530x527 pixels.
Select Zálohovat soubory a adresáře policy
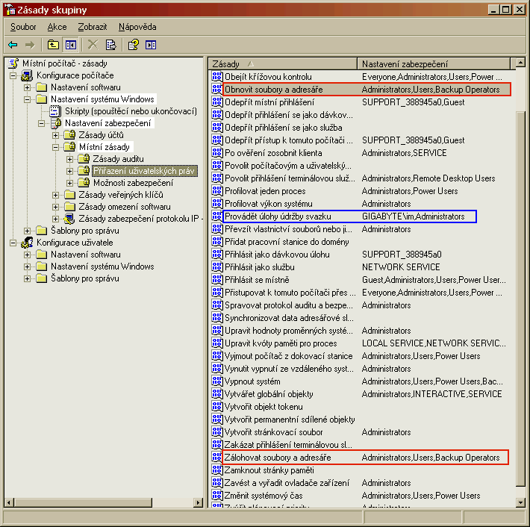tap(278, 458)
